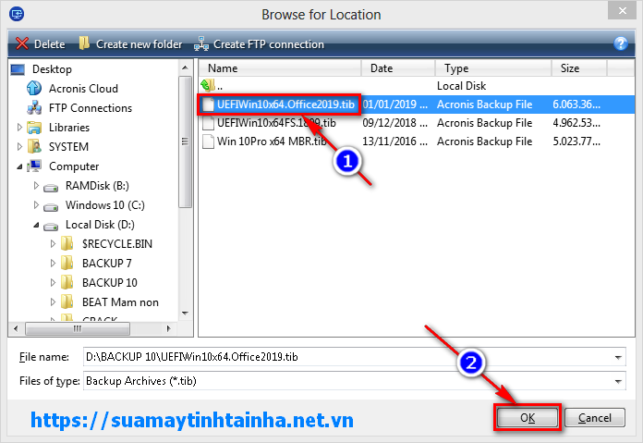Expand the Libraries tree node
The image size is (643, 443).
(x=19, y=128)
